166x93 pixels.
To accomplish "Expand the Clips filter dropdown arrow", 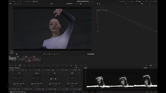I will (x=38, y=2).
